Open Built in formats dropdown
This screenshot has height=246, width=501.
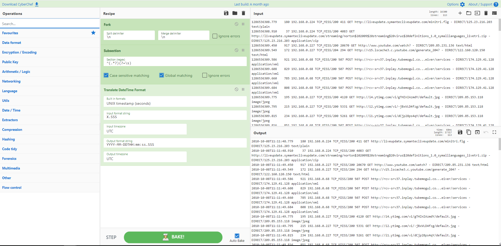[175, 101]
